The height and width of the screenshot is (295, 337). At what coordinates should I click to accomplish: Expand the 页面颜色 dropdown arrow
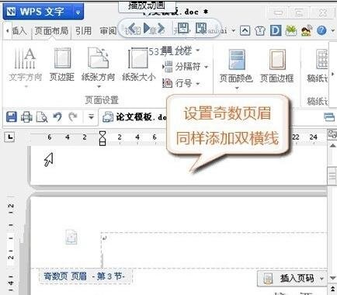237,88
